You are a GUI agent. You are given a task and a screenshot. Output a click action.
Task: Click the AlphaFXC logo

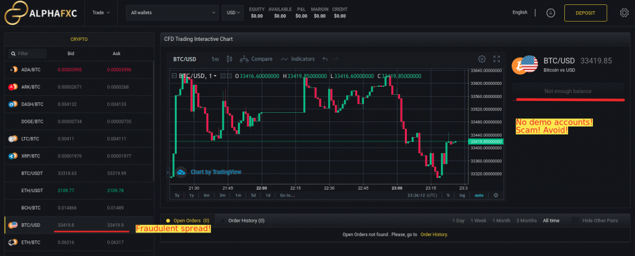pyautogui.click(x=42, y=13)
